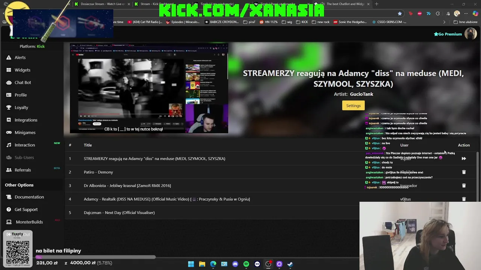Screen dimensions: 481x270
Task: Open the KICK bookmark
Action: [x=301, y=22]
